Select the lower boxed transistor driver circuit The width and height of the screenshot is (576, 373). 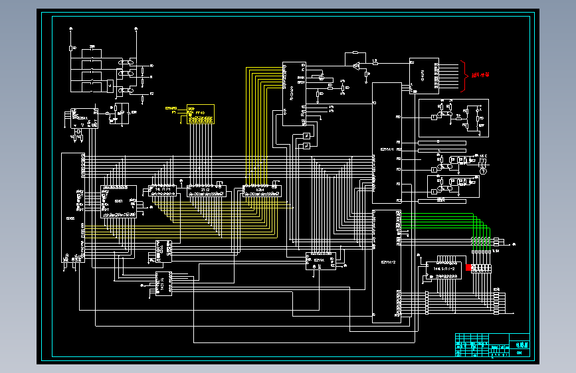click(453, 186)
